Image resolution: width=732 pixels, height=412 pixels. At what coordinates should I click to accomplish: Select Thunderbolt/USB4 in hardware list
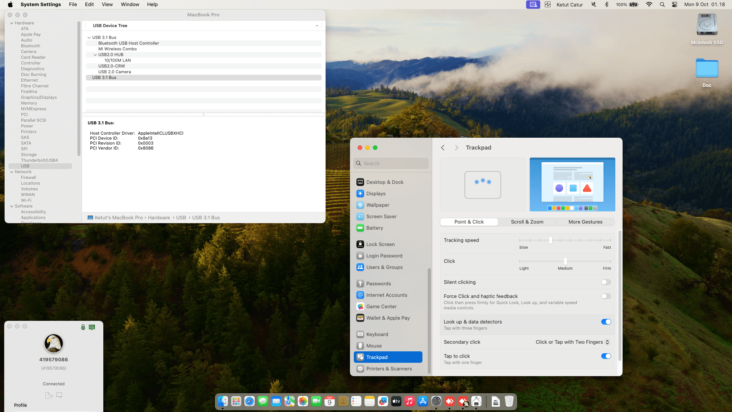pos(39,160)
